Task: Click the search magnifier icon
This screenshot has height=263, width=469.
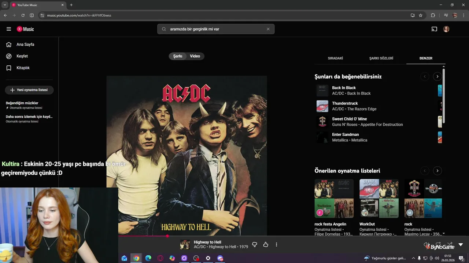Action: tap(164, 29)
